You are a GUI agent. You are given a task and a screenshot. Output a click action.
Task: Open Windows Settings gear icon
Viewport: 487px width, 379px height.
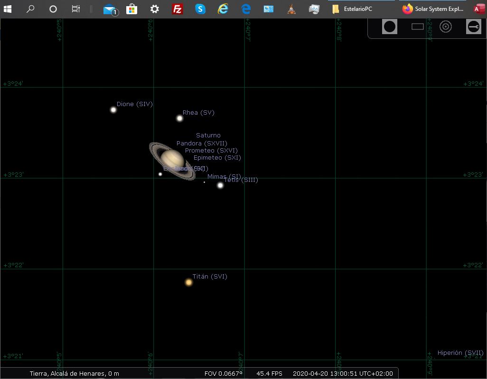pyautogui.click(x=154, y=9)
